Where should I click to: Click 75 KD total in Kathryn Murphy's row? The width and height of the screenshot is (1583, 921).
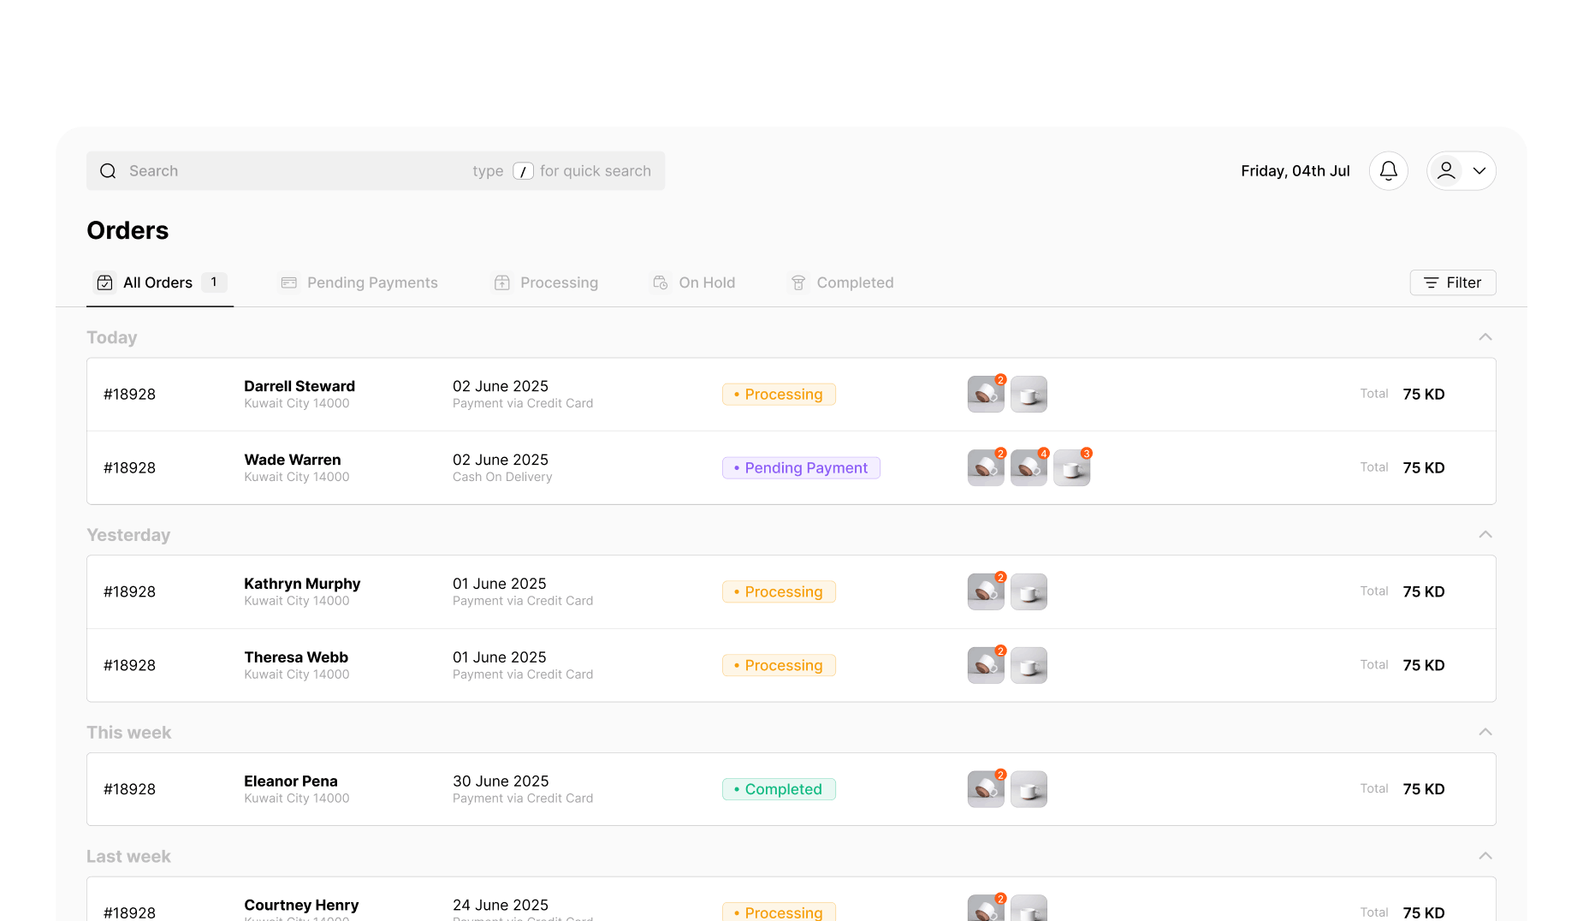point(1424,592)
